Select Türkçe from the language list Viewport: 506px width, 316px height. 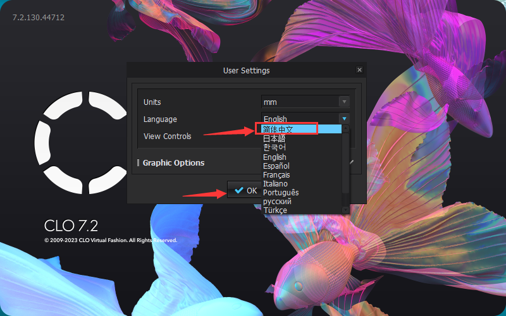click(302, 210)
